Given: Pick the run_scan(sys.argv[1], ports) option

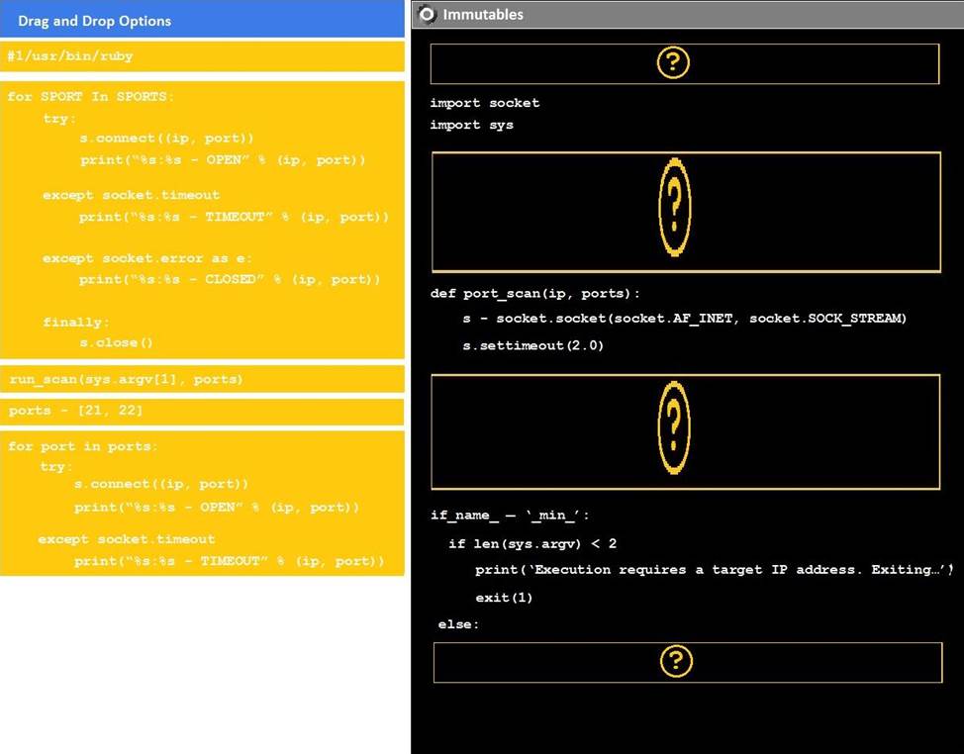Looking at the screenshot, I should 202,379.
